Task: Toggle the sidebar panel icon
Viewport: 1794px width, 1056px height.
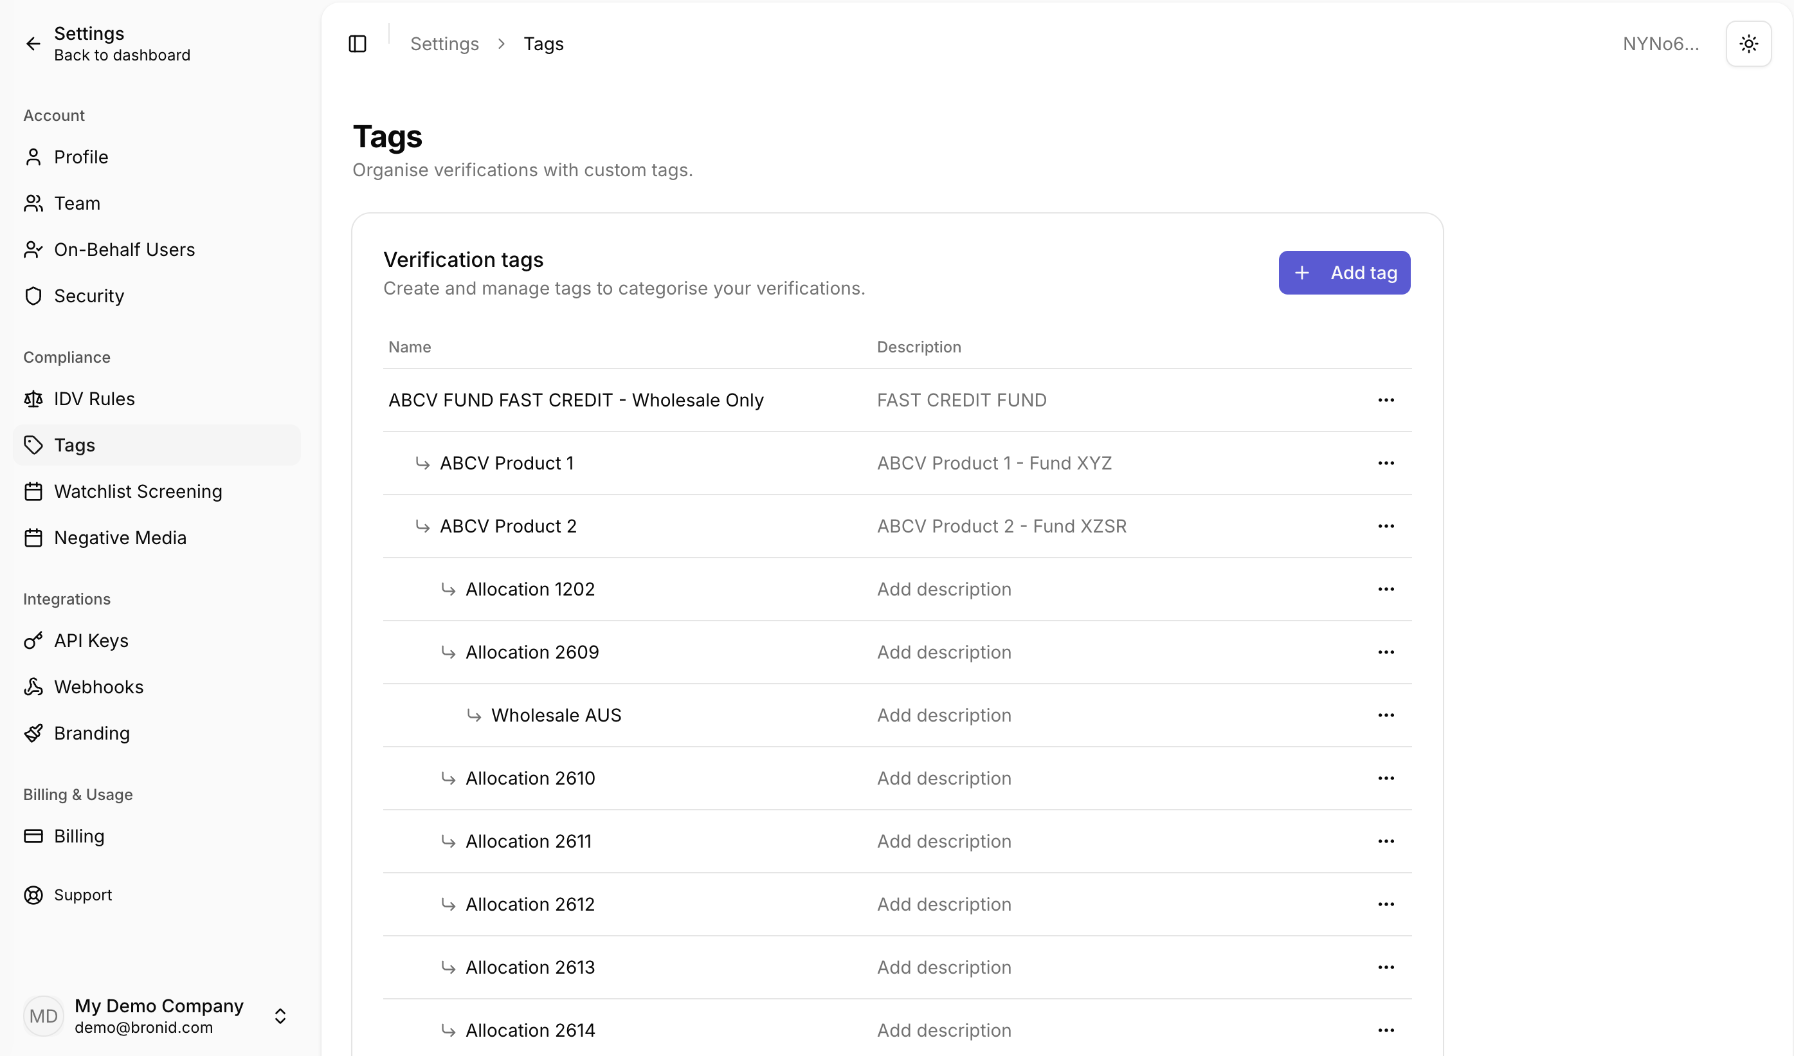Action: click(358, 44)
